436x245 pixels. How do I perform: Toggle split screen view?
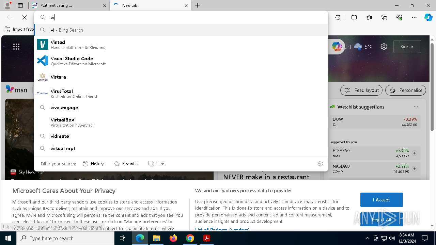(x=354, y=17)
